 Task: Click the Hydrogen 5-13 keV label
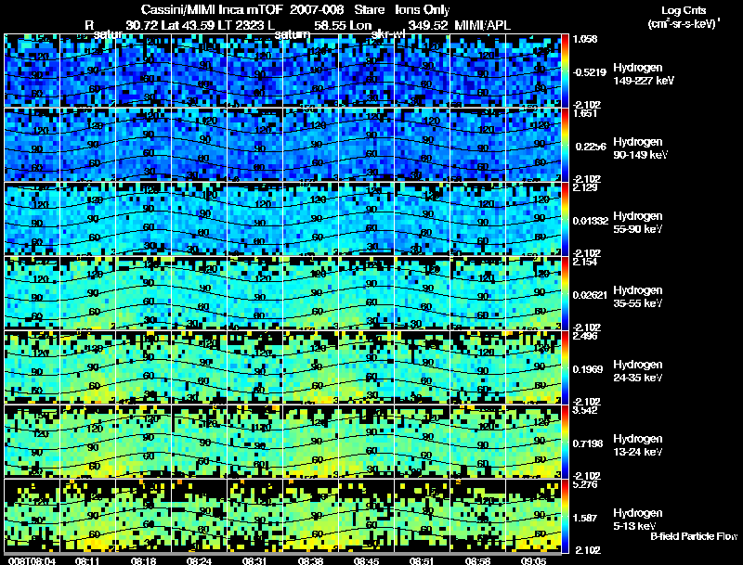pos(638,520)
